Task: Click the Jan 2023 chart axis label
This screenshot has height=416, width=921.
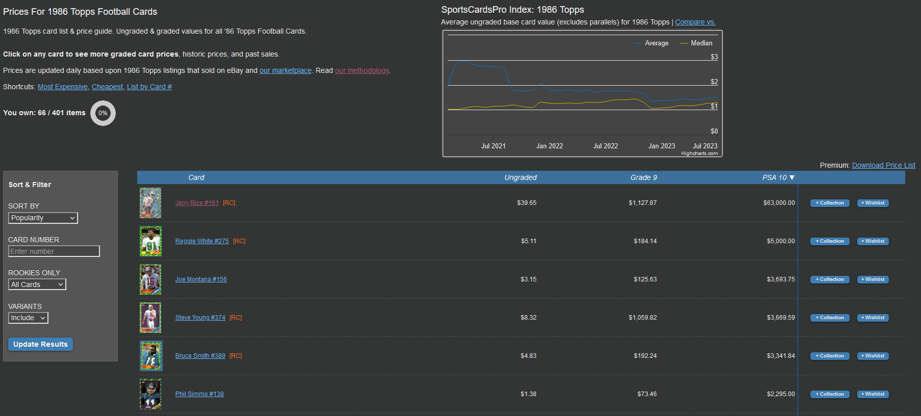Action: point(661,146)
